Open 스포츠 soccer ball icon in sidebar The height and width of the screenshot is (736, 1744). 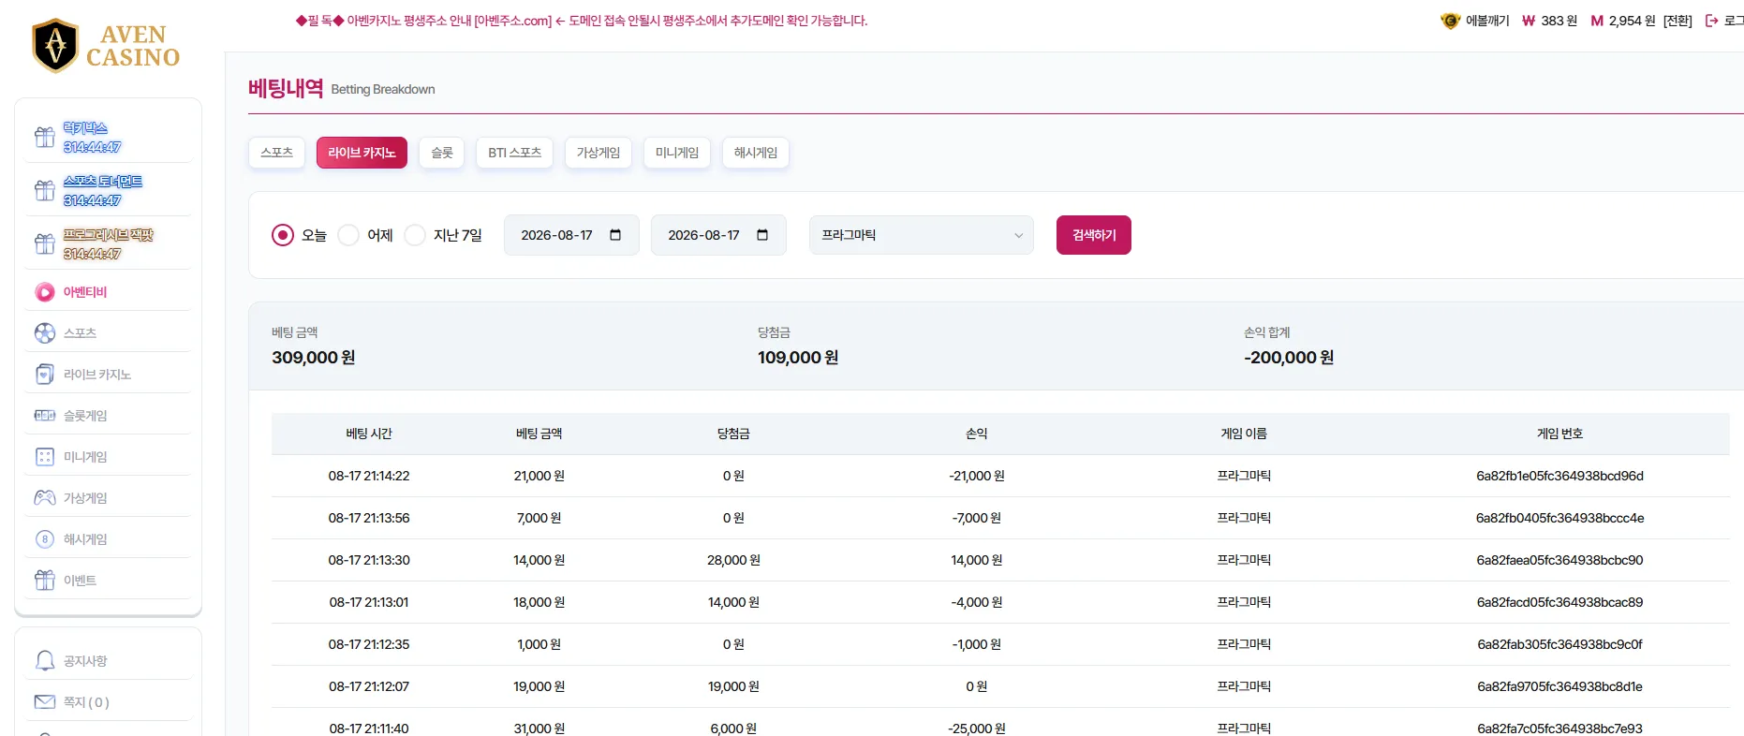45,333
